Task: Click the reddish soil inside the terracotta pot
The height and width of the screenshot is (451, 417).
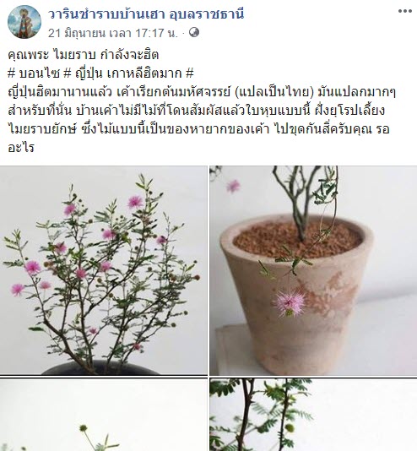Action: click(x=297, y=239)
